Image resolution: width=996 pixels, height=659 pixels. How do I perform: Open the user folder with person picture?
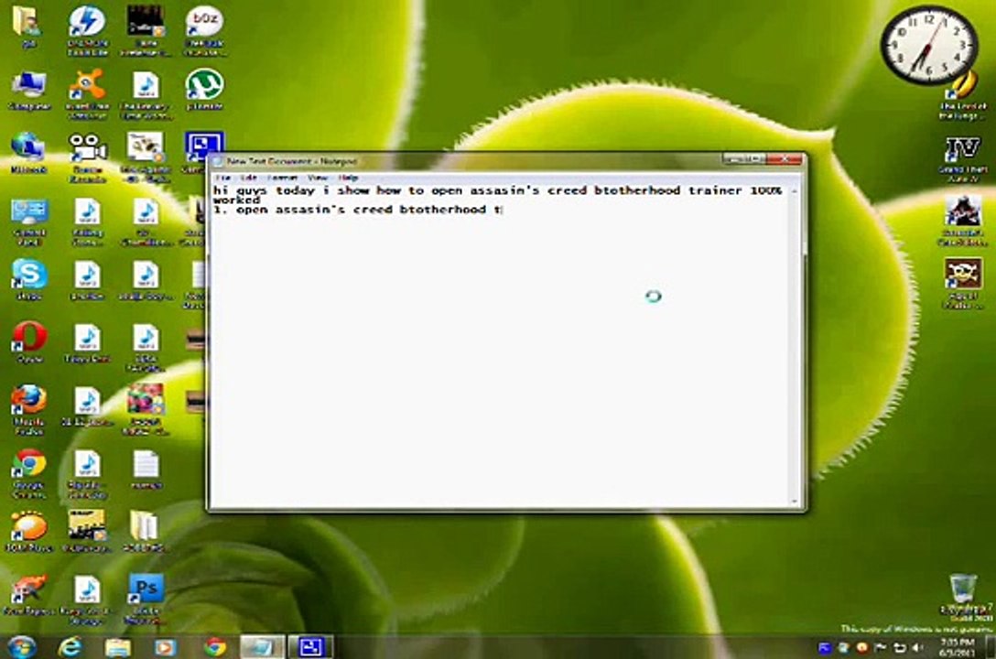pos(28,26)
